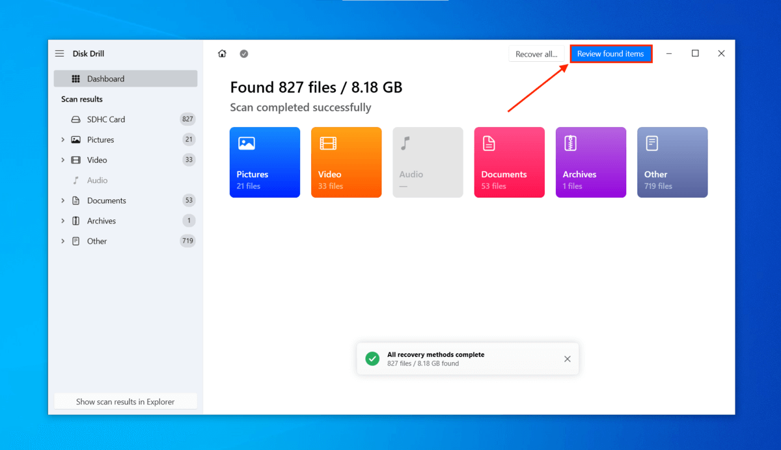Click the Found 827 files / 8.18 GB heading

click(316, 87)
